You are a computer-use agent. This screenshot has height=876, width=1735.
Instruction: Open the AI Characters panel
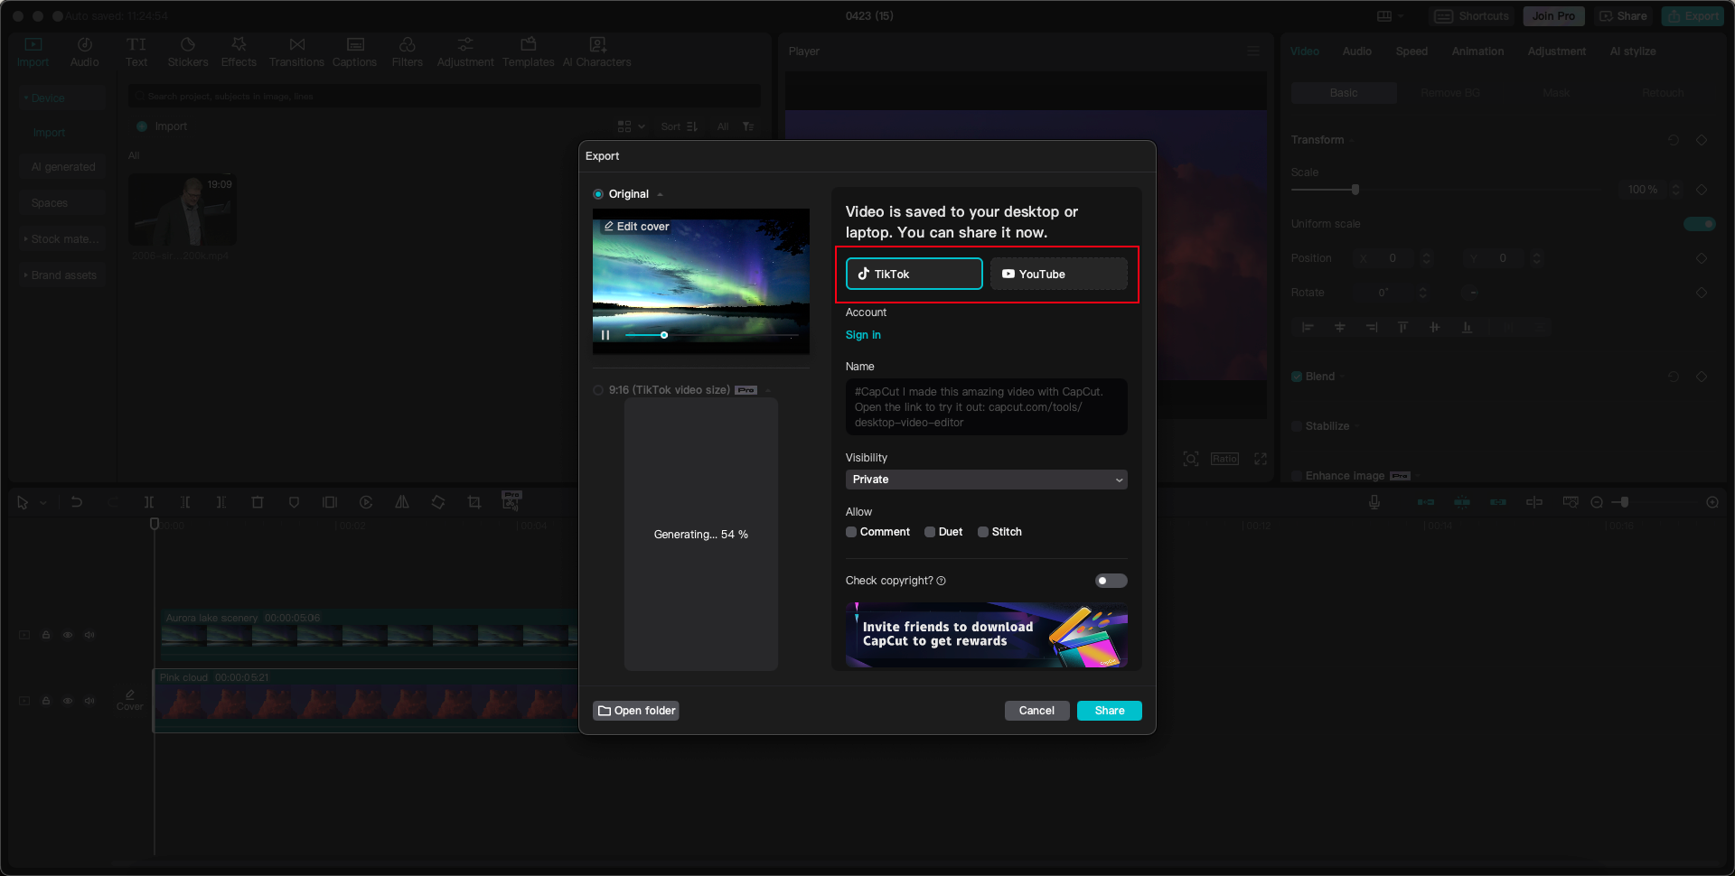click(x=596, y=51)
